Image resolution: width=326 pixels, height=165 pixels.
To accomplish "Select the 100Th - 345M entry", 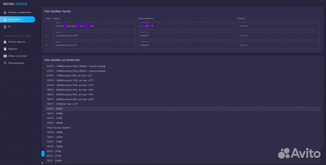I will (x=55, y=146).
